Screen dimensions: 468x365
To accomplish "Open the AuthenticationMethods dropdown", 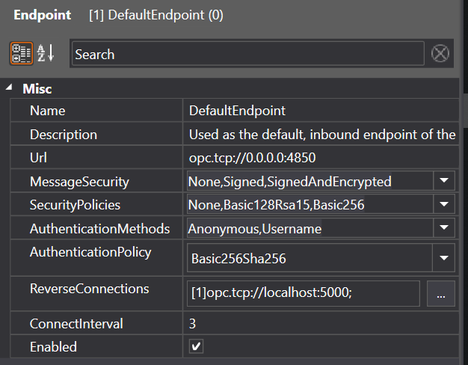I will point(443,228).
